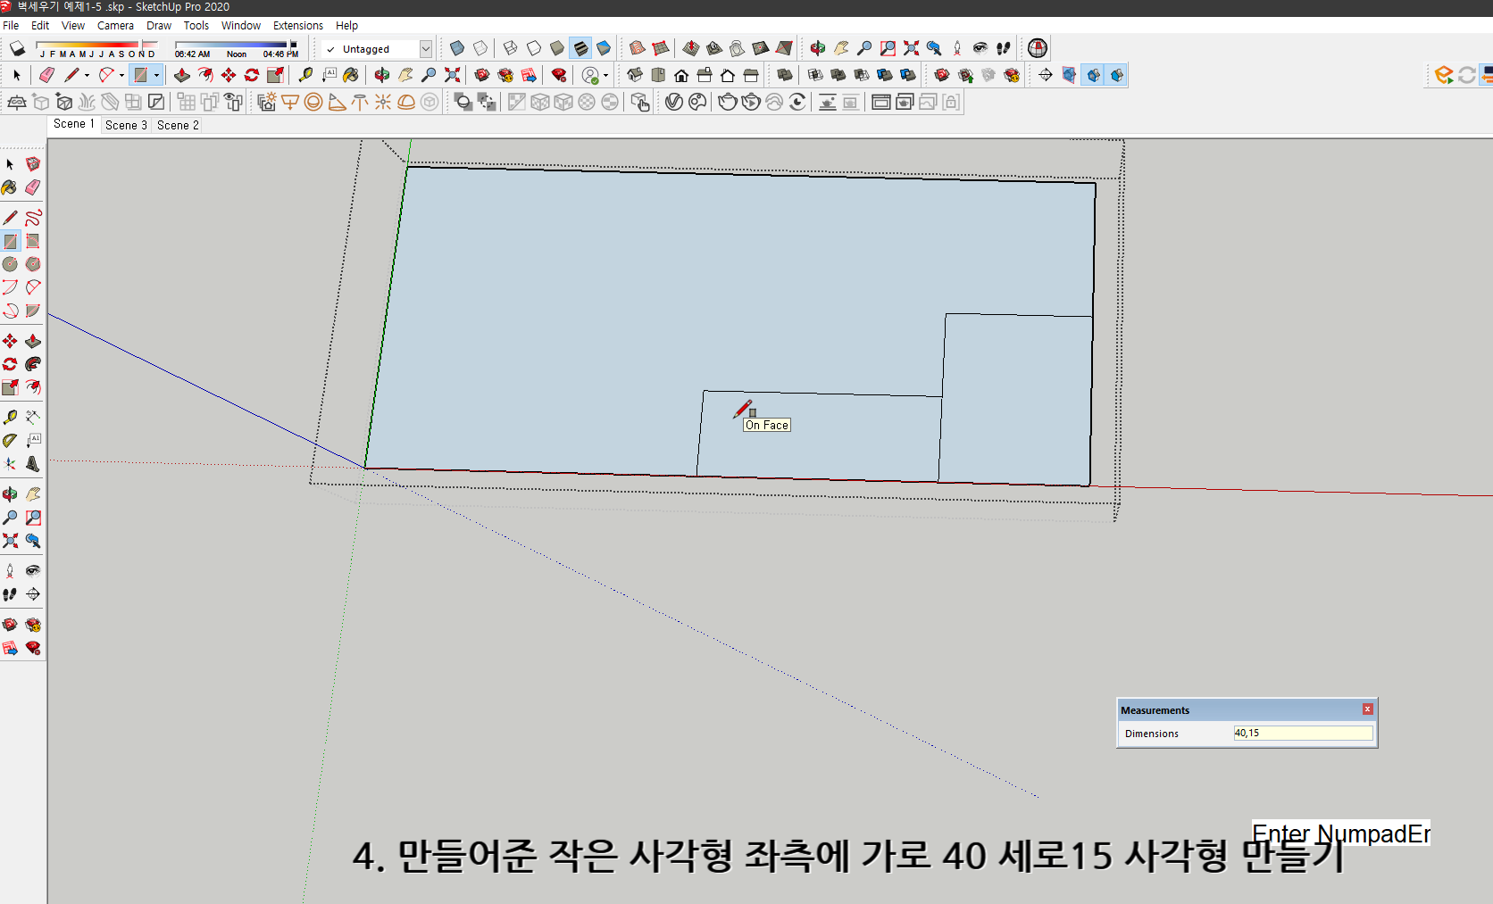Click the Dimensions input field
Viewport: 1493px width, 904px height.
[1302, 733]
